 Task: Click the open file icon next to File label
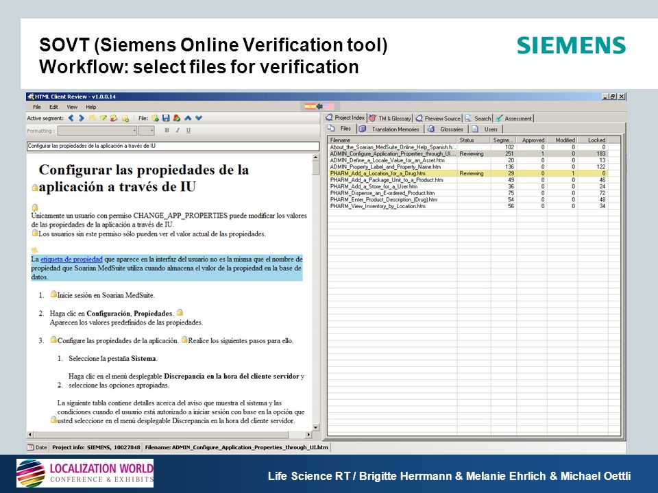(156, 118)
